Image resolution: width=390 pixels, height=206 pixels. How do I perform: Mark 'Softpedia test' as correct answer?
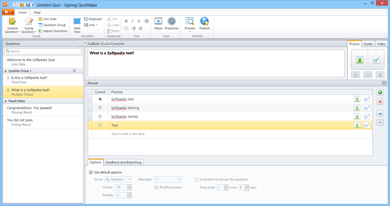(100, 99)
